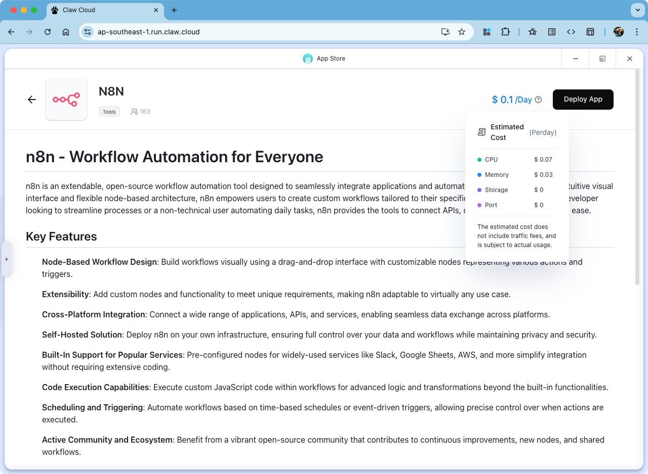Screen dimensions: 648x474
Task: Click the bookmarks star-list toolbar icon
Action: [533, 32]
